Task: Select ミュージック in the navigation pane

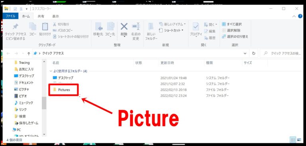Action: pyautogui.click(x=24, y=103)
